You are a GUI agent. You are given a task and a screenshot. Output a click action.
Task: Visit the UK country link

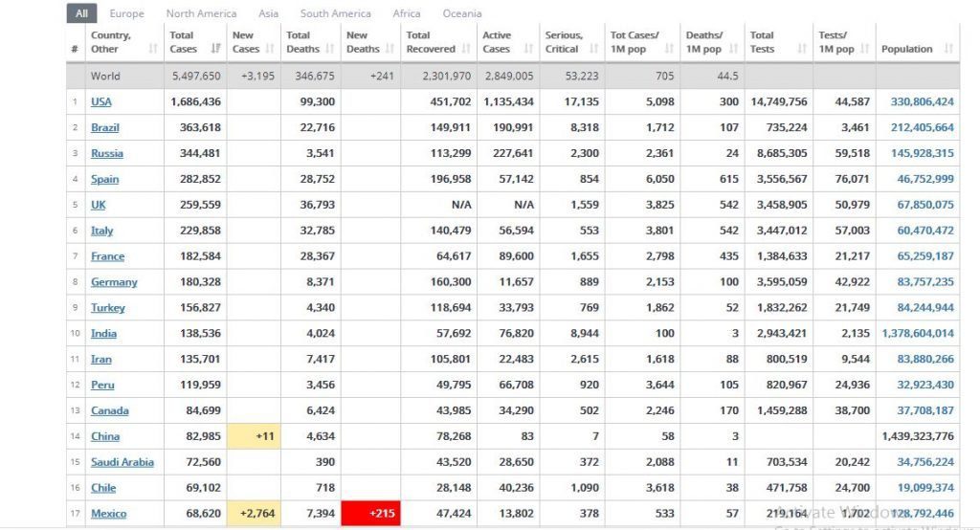pyautogui.click(x=99, y=205)
